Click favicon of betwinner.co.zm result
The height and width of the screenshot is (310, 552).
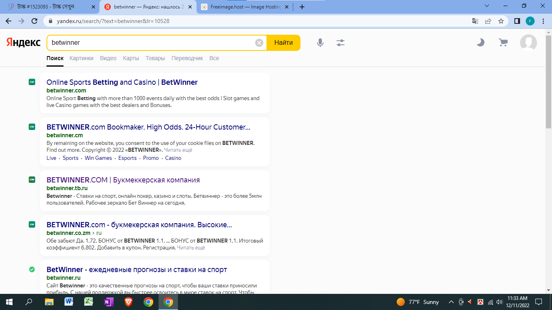32,224
